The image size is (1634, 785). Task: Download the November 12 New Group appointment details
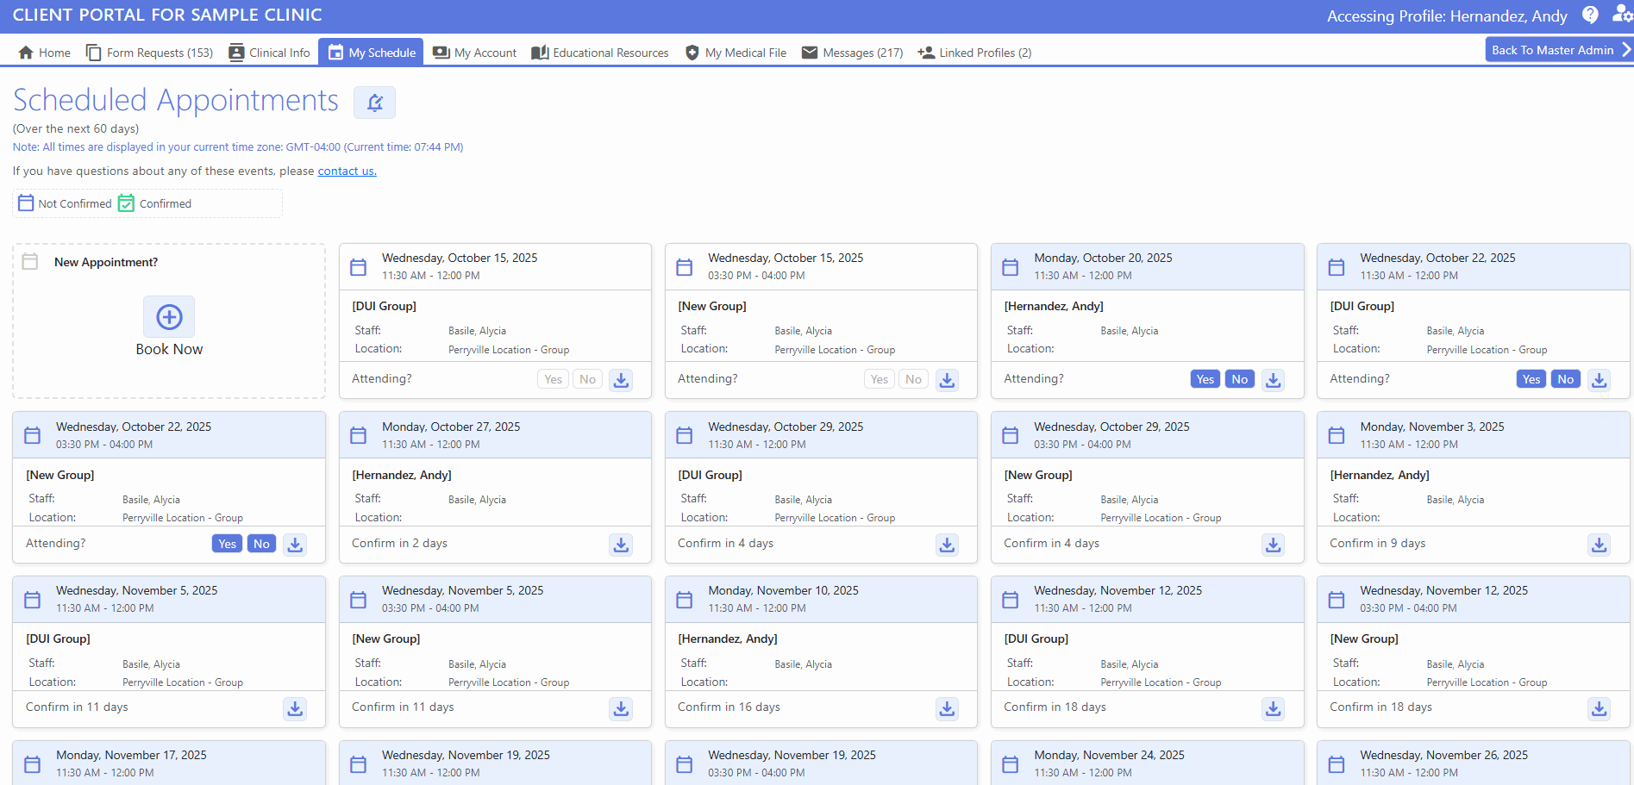(1600, 708)
